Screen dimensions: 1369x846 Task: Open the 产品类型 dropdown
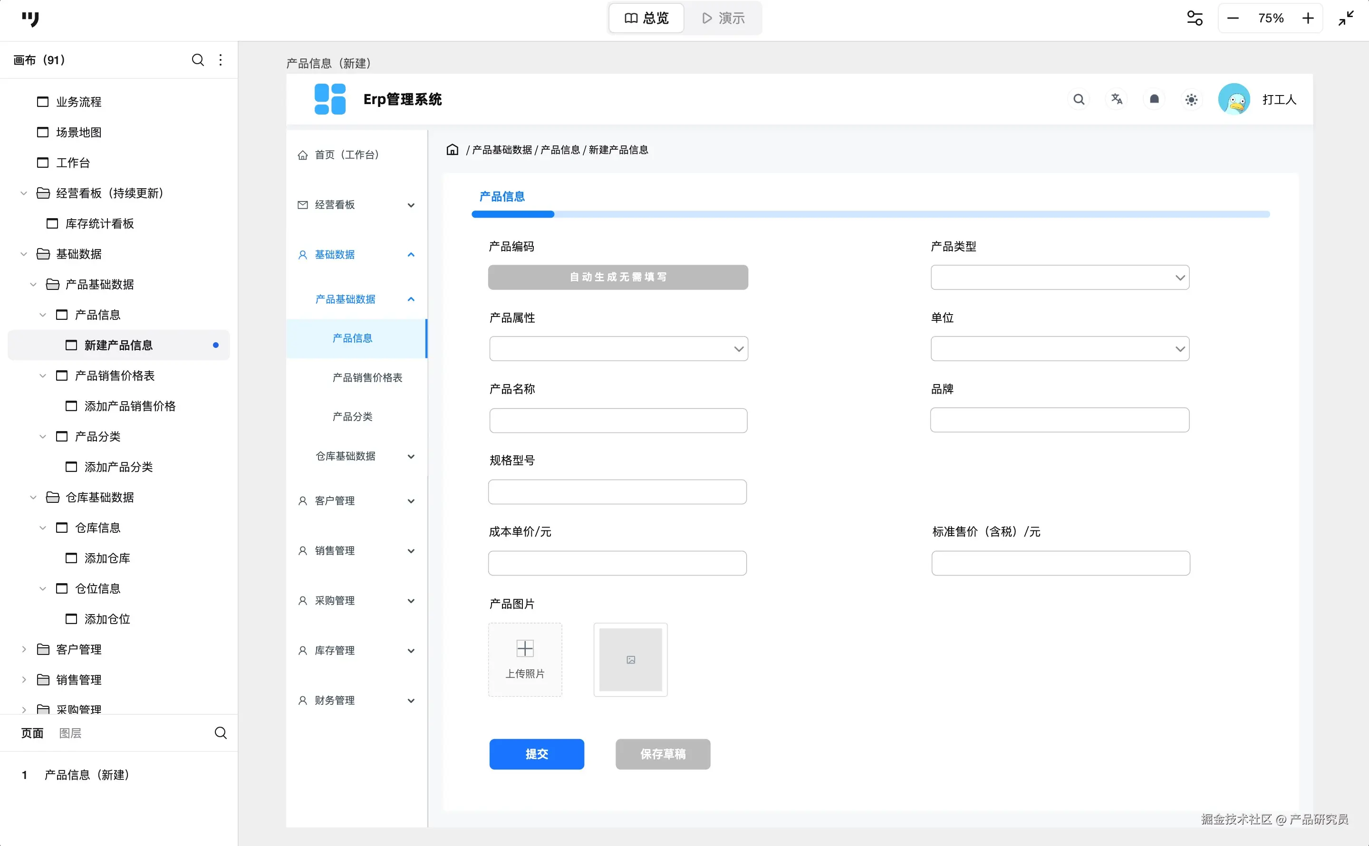click(1060, 278)
